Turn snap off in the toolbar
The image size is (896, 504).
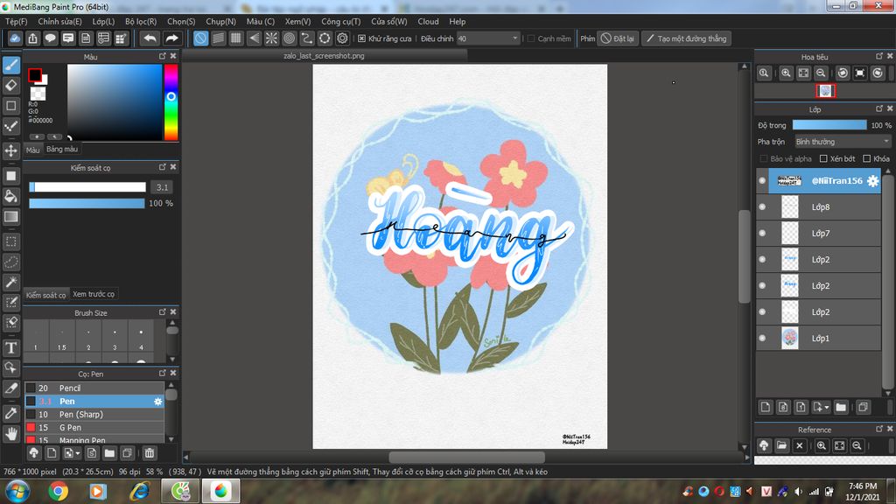[200, 38]
